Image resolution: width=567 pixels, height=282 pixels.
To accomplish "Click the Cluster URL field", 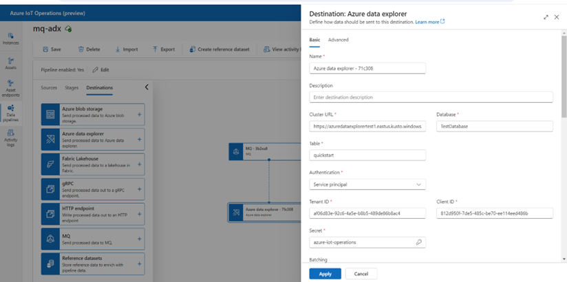I will click(x=367, y=126).
